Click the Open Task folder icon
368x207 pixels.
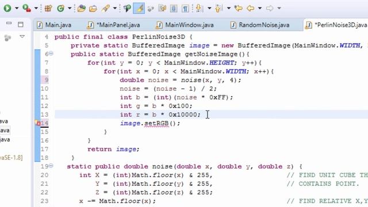(x=93, y=9)
